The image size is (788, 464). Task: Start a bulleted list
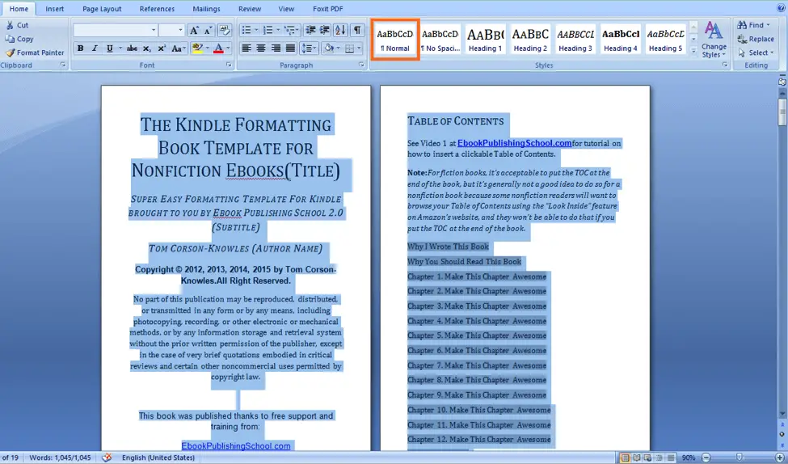247,31
